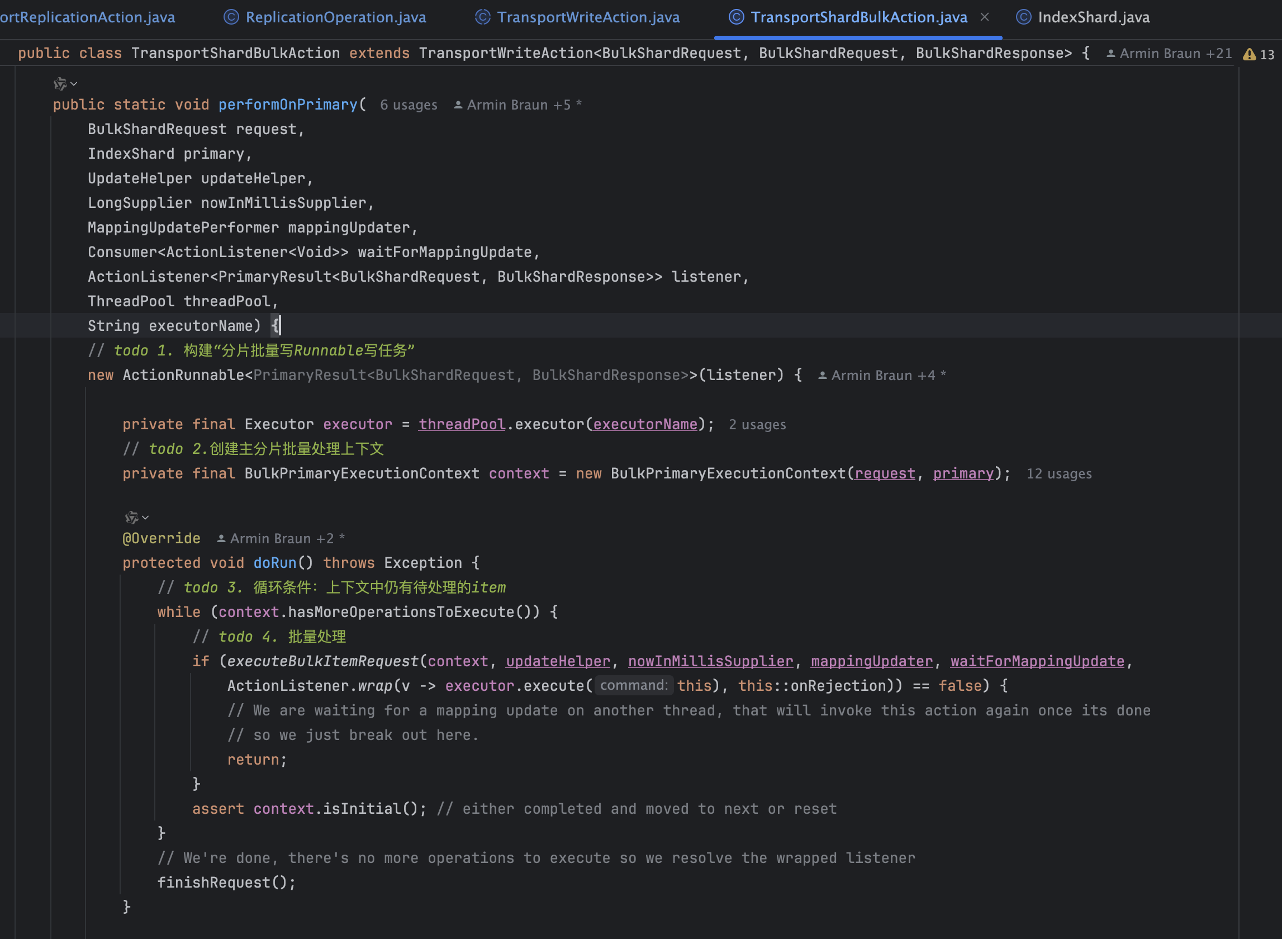
Task: Click the return statement
Action: (258, 760)
